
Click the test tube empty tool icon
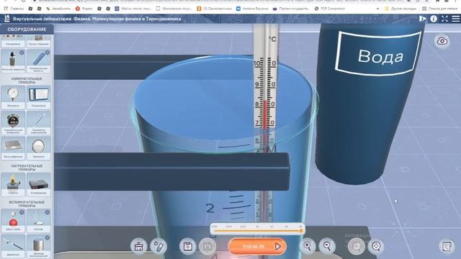click(x=158, y=246)
